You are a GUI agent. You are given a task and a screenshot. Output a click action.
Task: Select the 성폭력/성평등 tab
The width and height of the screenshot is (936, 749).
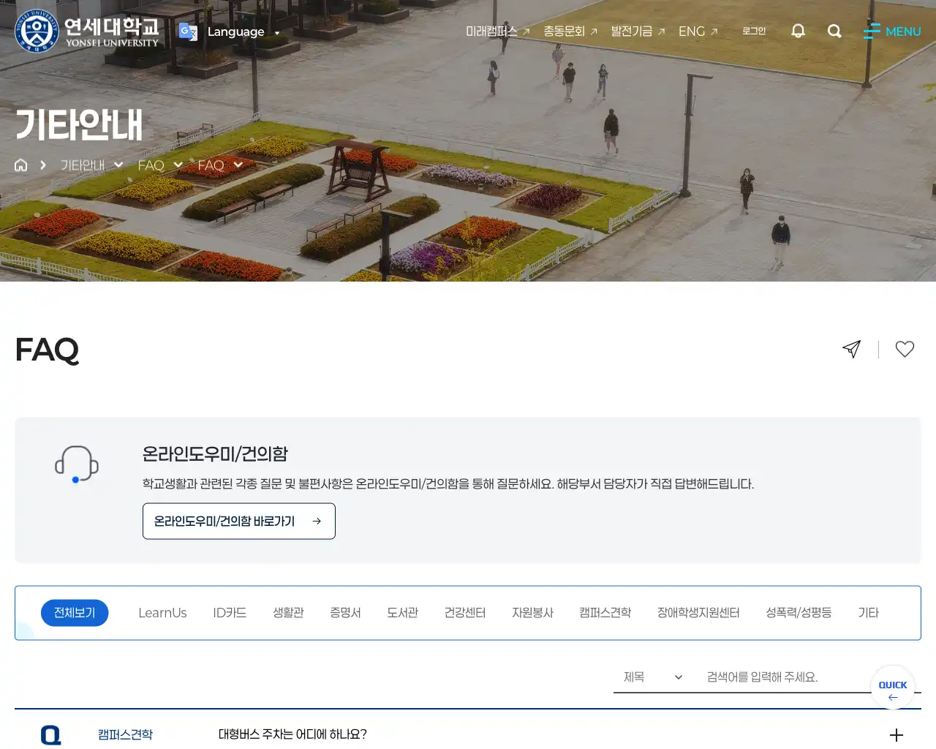coord(799,613)
